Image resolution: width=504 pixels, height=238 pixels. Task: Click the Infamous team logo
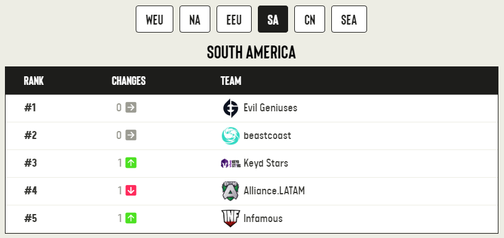point(231,218)
